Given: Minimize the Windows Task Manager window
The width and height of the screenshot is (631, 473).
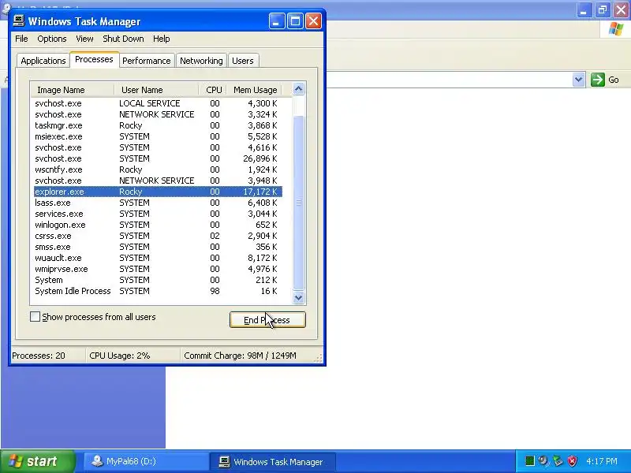Looking at the screenshot, I should [x=277, y=21].
